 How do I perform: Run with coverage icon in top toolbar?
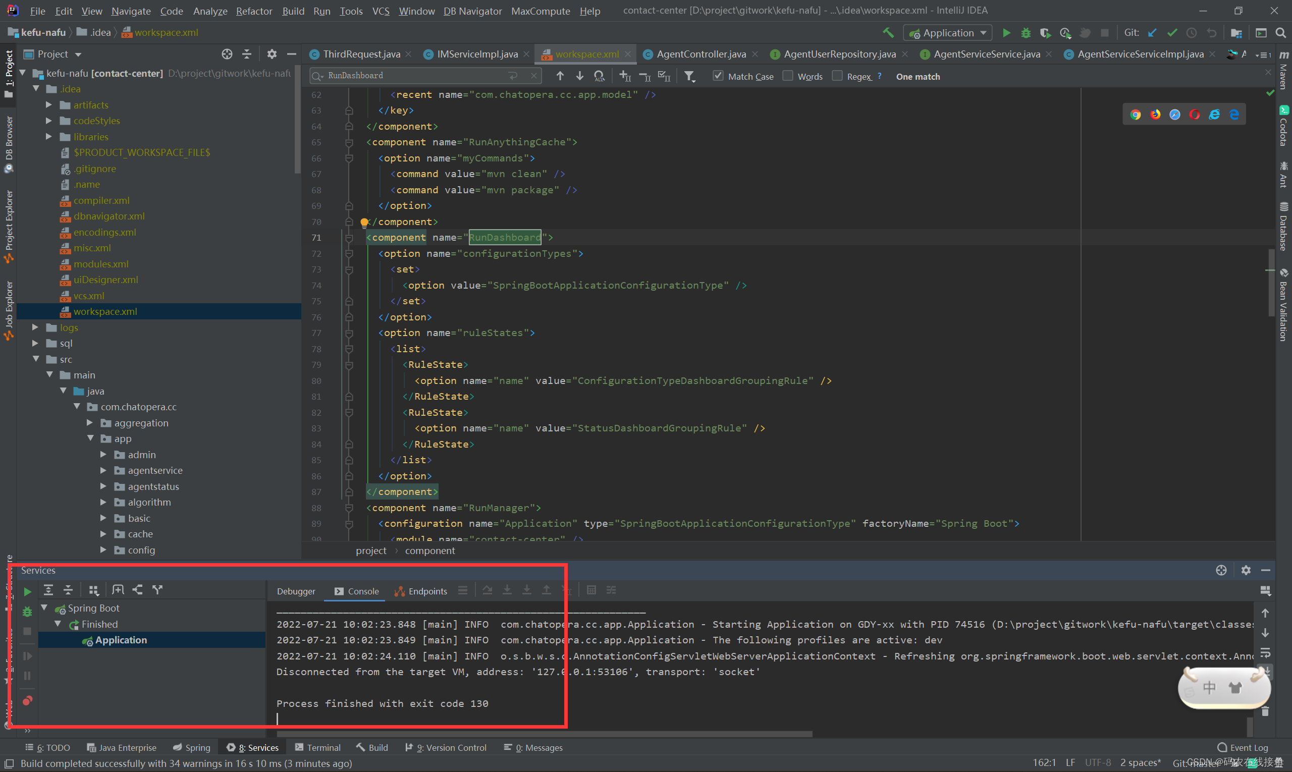(x=1045, y=33)
